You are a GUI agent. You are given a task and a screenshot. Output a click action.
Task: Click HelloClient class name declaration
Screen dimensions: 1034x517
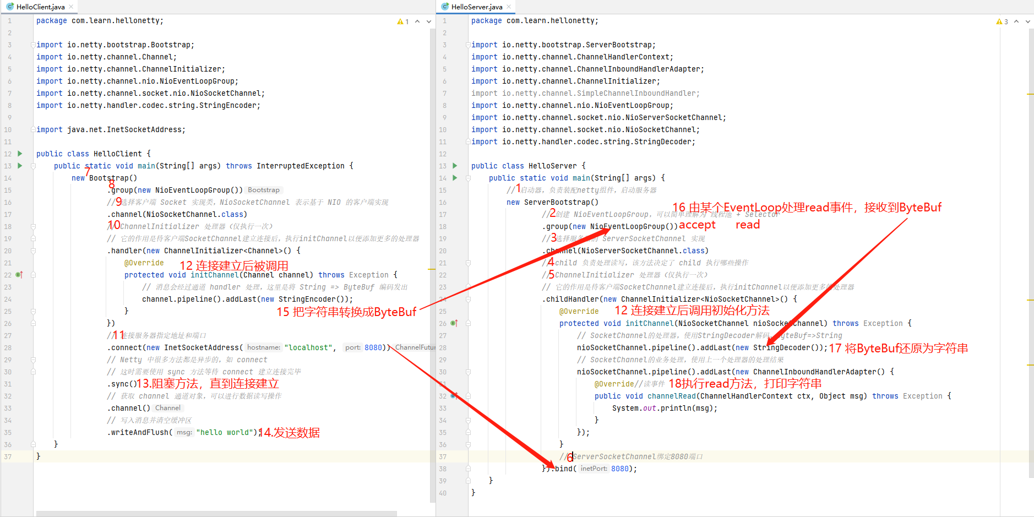coord(118,154)
